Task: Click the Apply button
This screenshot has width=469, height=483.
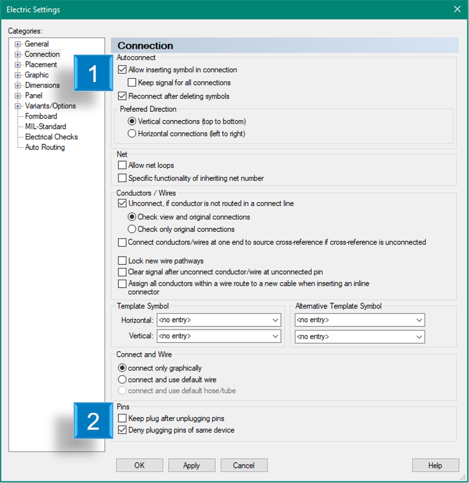Action: pos(192,465)
